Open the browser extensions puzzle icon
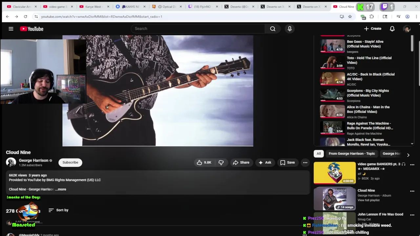Screen dimensions: 420x236 (x=371, y=16)
